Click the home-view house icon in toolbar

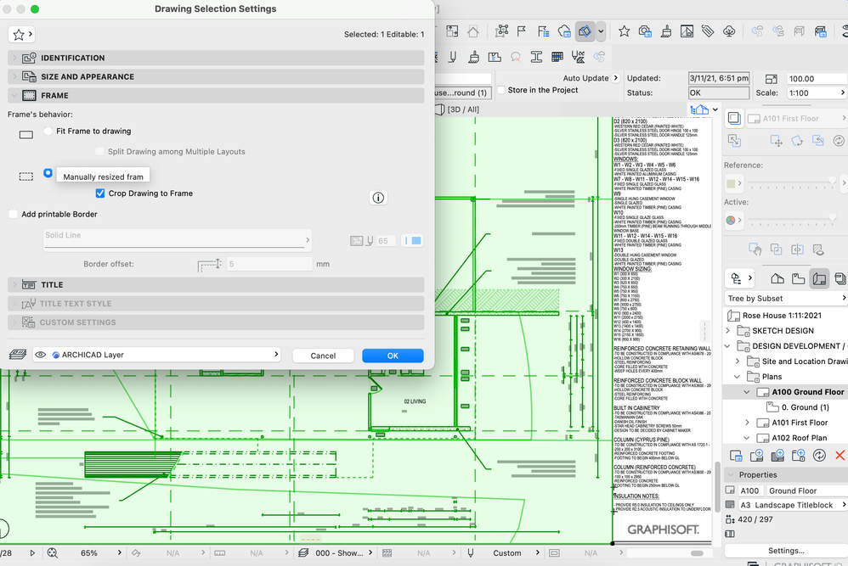pyautogui.click(x=472, y=31)
